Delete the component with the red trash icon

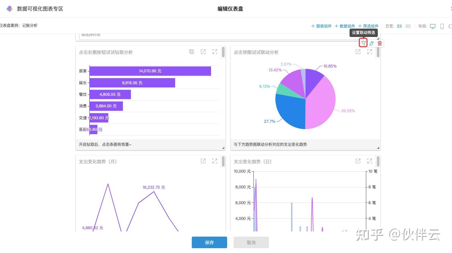tap(380, 43)
